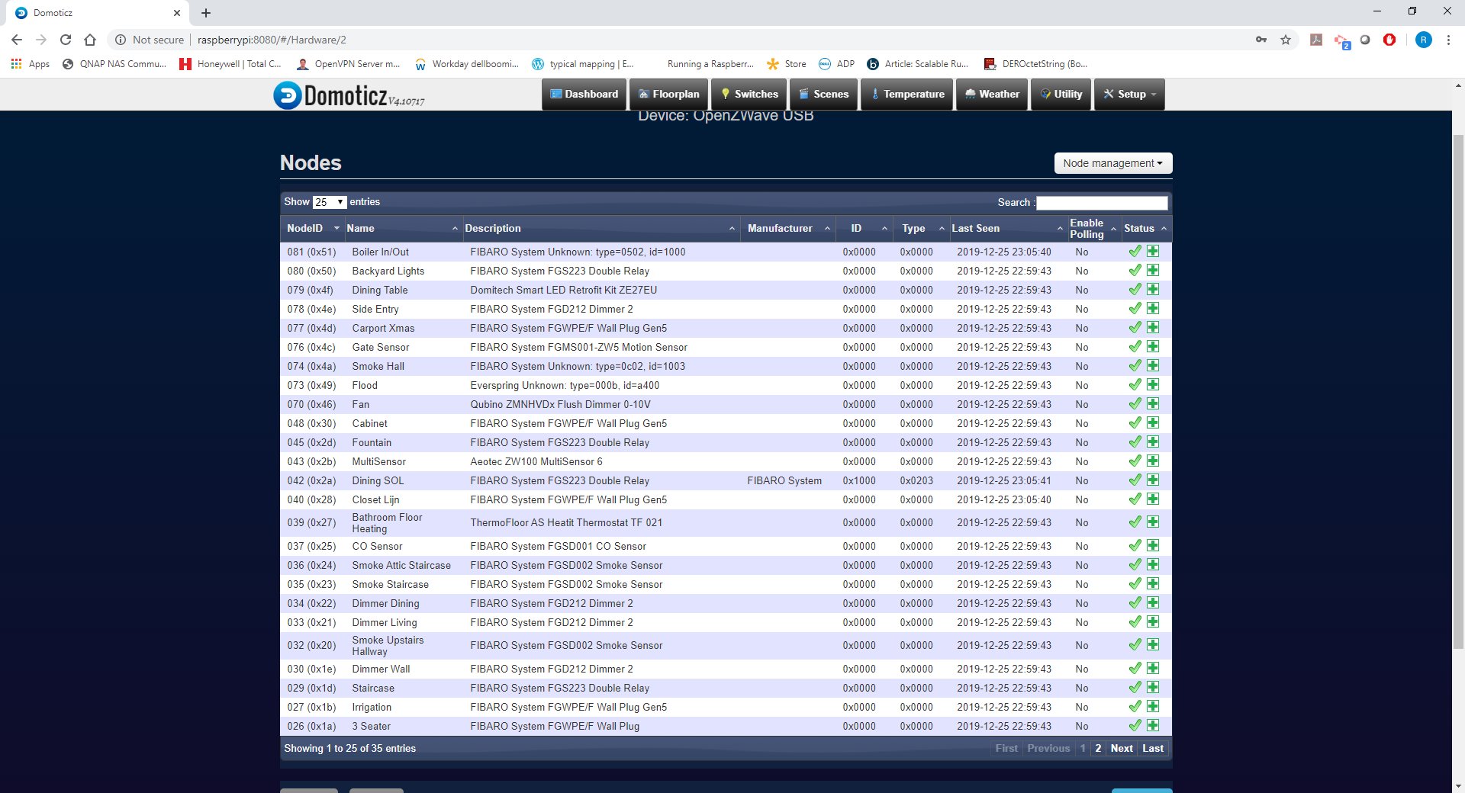The image size is (1465, 793).
Task: Expand the Setup menu
Action: point(1129,95)
